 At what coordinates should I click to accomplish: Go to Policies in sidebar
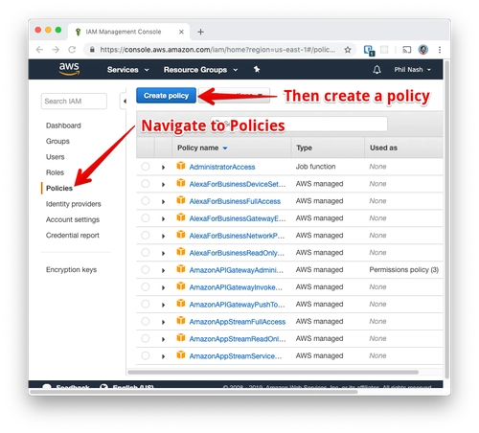tap(59, 188)
